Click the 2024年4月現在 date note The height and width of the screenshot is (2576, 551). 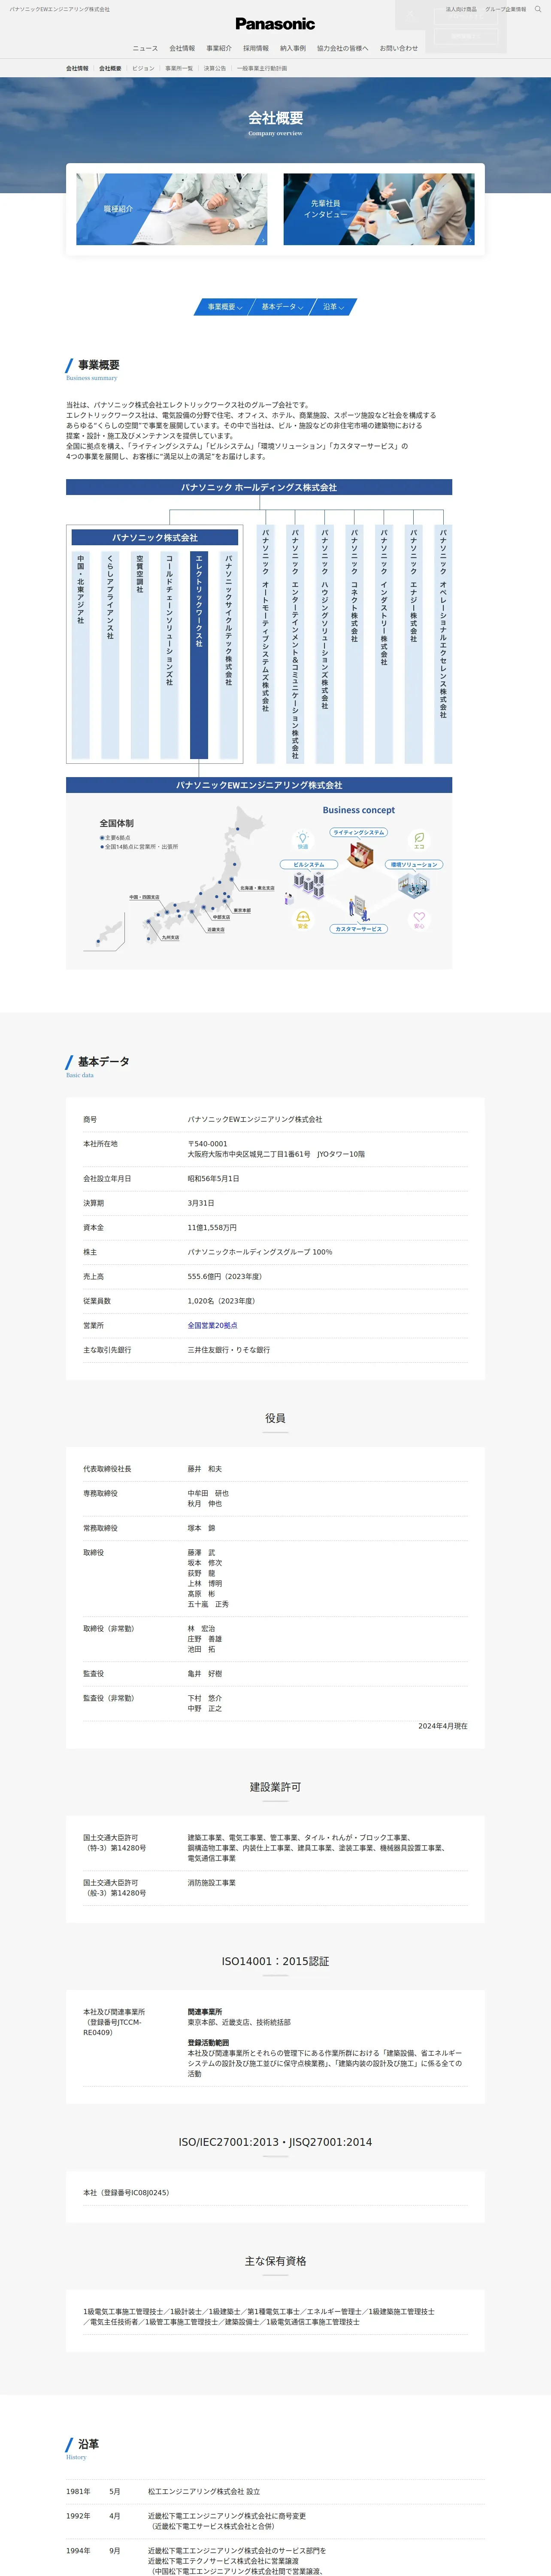click(443, 1726)
